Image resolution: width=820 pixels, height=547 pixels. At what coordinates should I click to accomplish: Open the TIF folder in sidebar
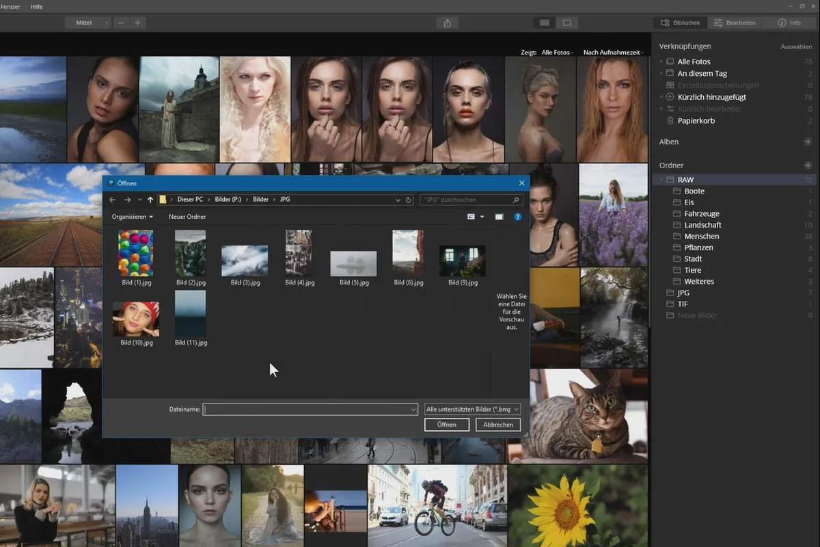click(683, 304)
